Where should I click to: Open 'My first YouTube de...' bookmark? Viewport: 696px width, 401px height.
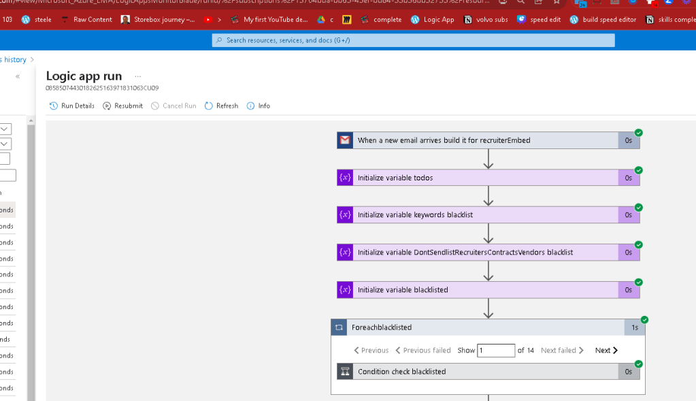pos(269,20)
